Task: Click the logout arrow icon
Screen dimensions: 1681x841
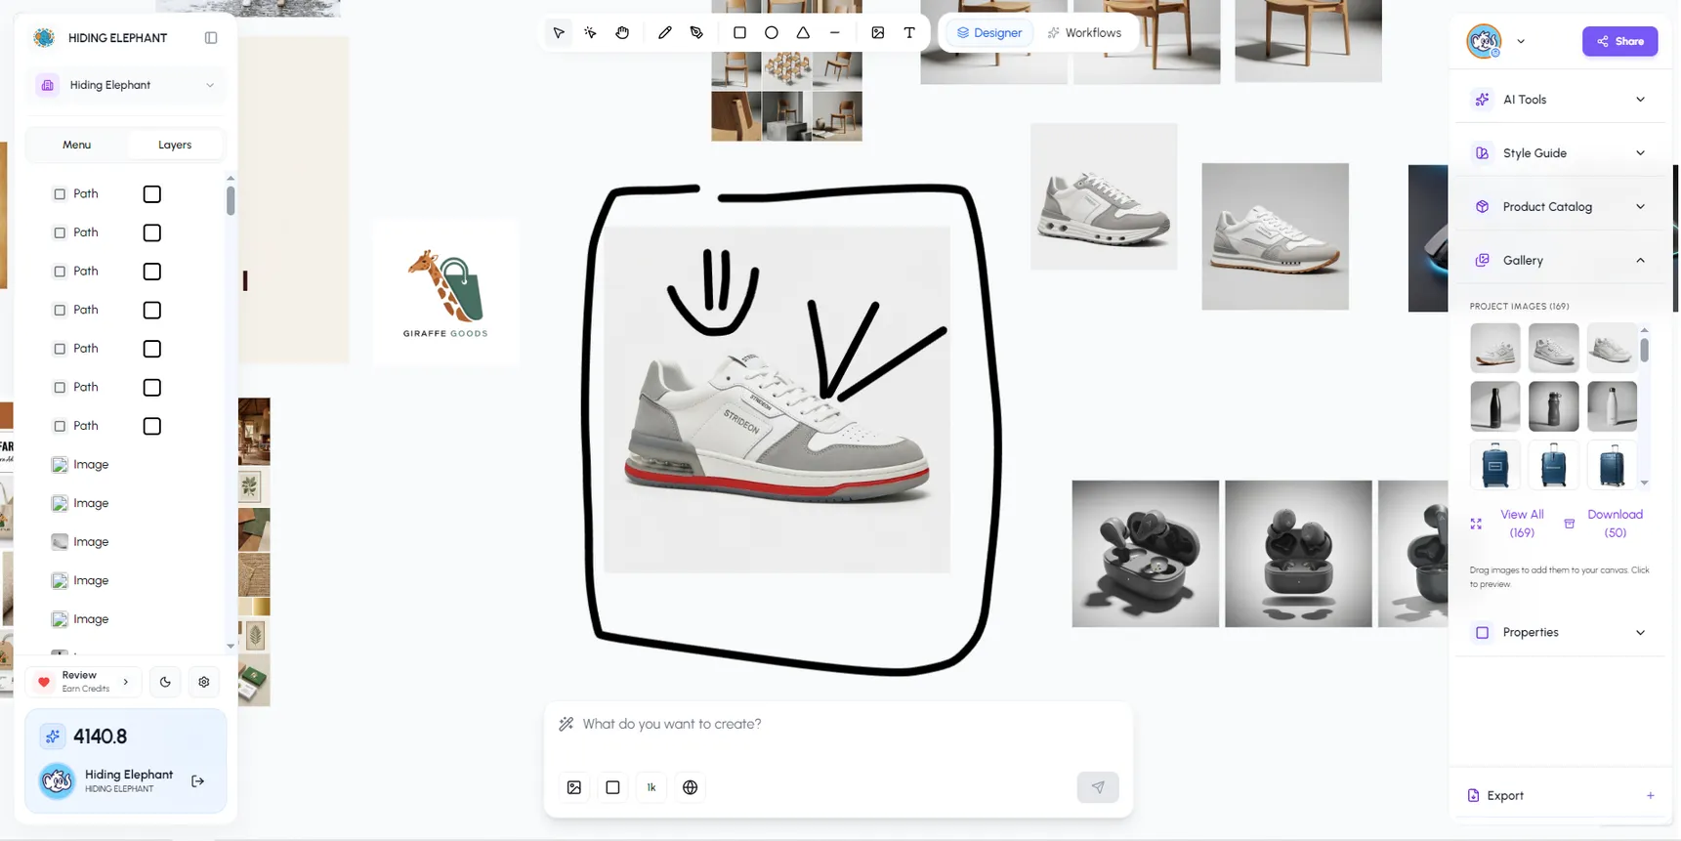Action: (x=198, y=781)
